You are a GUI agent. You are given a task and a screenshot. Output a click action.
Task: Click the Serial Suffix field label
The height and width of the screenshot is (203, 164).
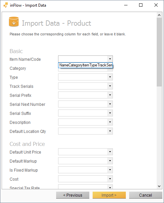[20, 114]
